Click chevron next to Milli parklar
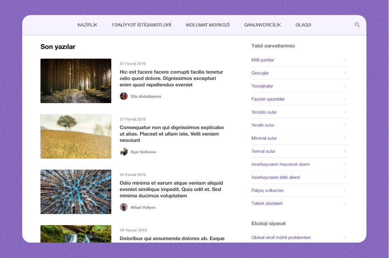 pyautogui.click(x=345, y=60)
